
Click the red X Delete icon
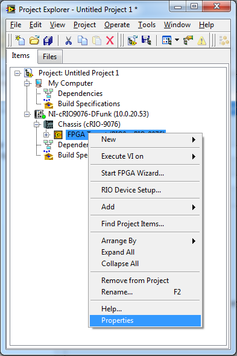click(x=110, y=40)
